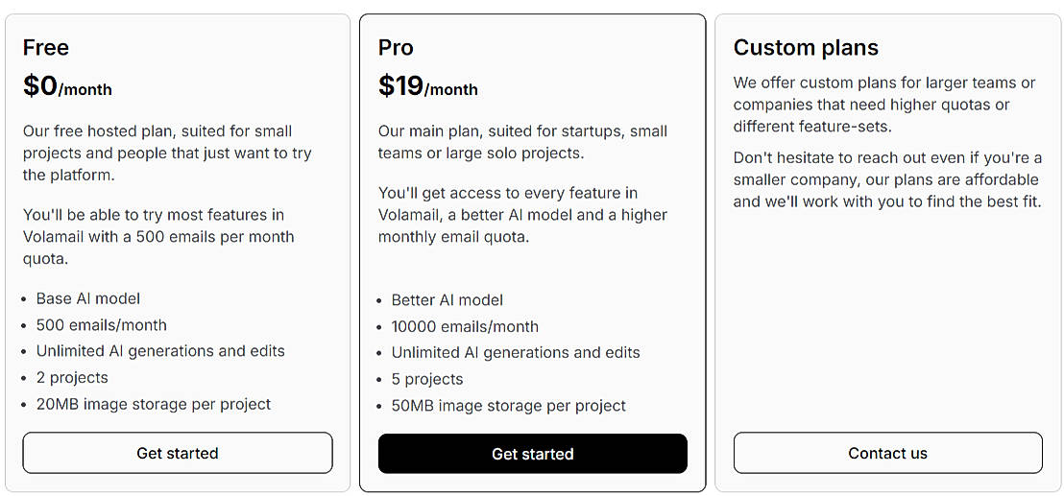Click Unlimited AI generations in the Pro list

(x=516, y=353)
